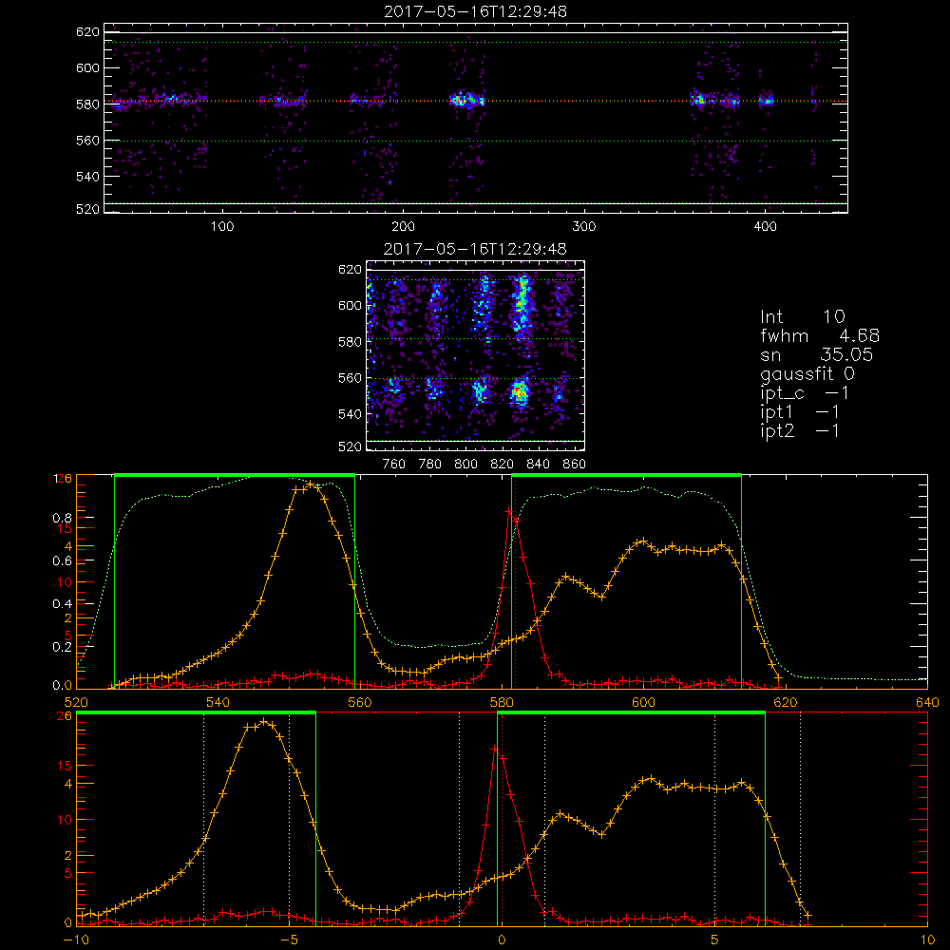Click y-axis label 600 on top spectrogram
950x950 pixels.
[x=87, y=67]
